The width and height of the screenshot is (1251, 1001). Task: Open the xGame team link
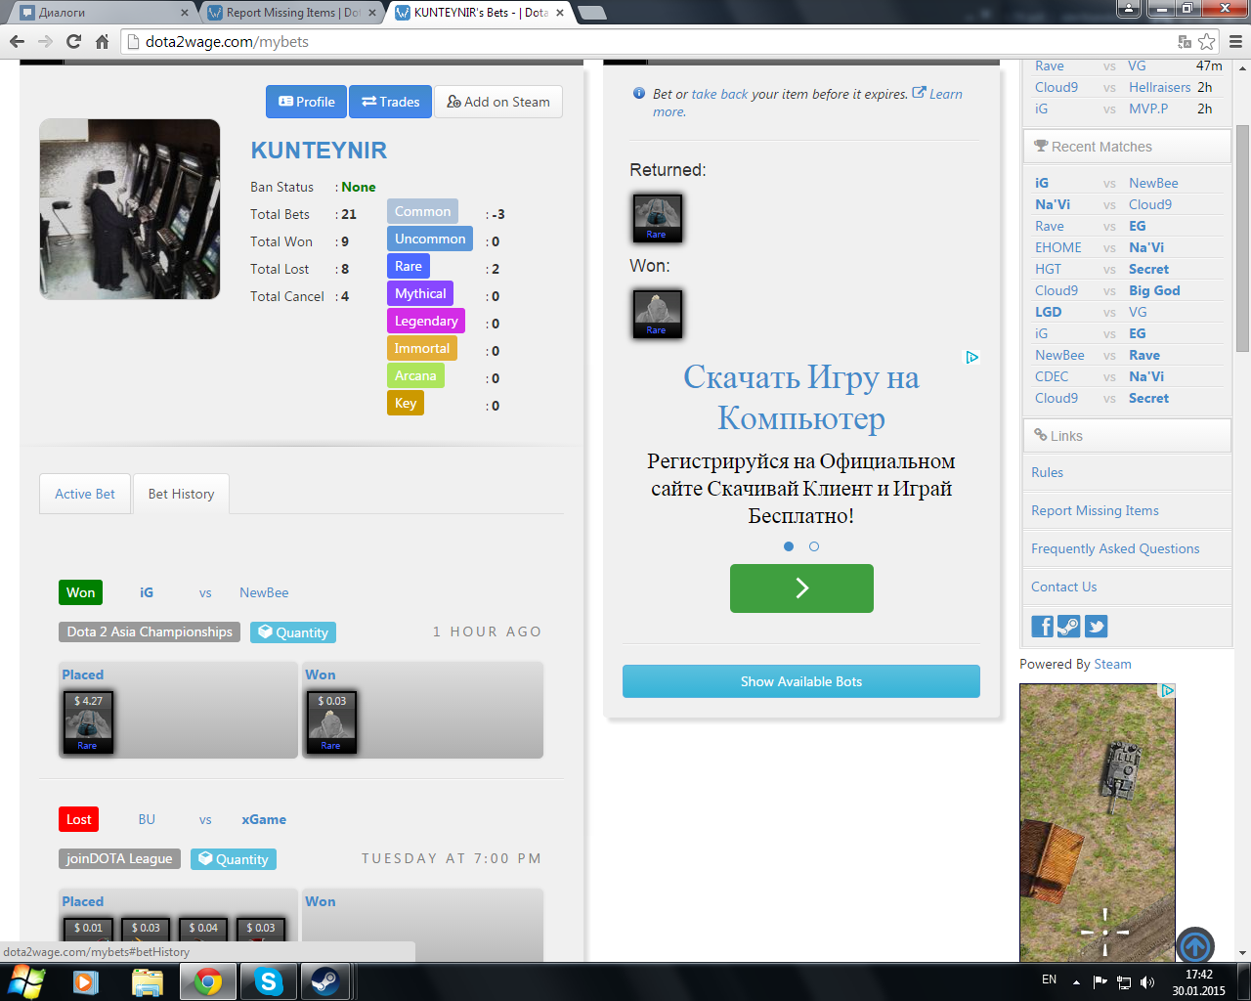click(264, 819)
